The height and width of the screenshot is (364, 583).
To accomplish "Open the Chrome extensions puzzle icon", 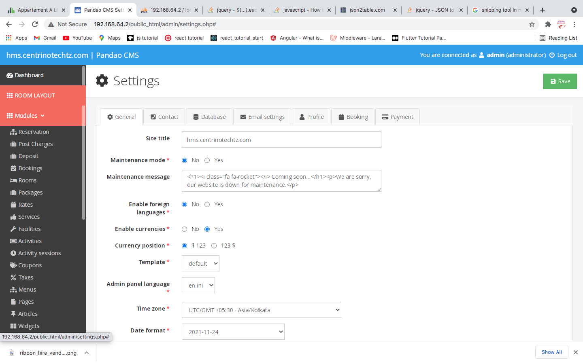I will pos(548,24).
